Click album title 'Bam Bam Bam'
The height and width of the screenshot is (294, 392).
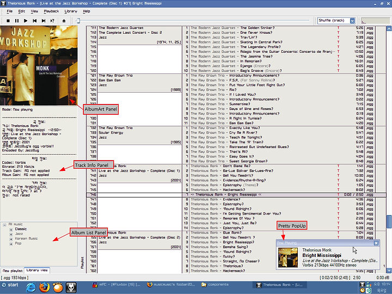click(110, 80)
